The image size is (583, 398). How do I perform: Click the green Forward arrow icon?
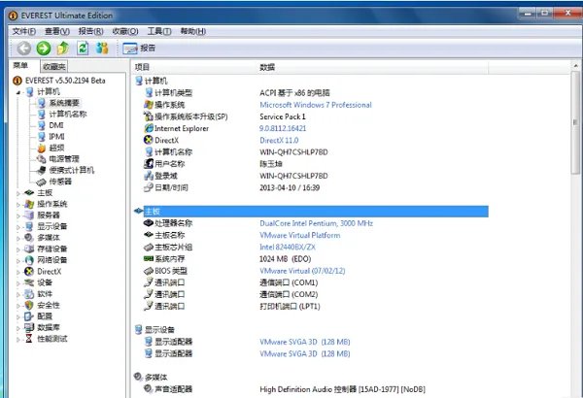(44, 49)
